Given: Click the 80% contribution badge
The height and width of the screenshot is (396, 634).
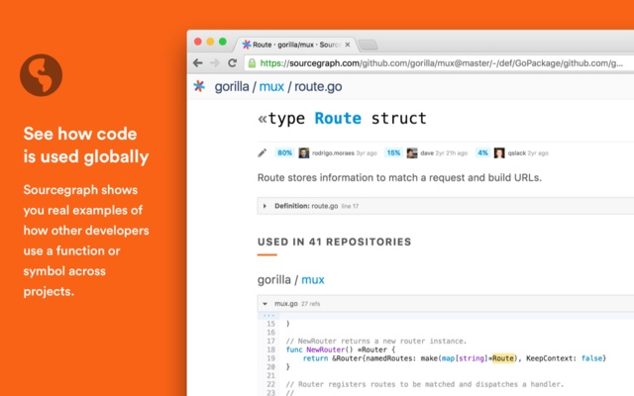Looking at the screenshot, I should click(x=284, y=152).
